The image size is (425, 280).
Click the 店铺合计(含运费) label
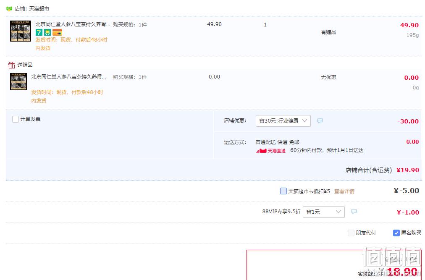369,170
